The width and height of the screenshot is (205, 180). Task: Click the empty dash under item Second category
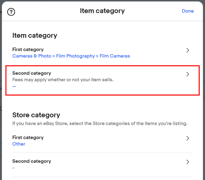(14, 86)
